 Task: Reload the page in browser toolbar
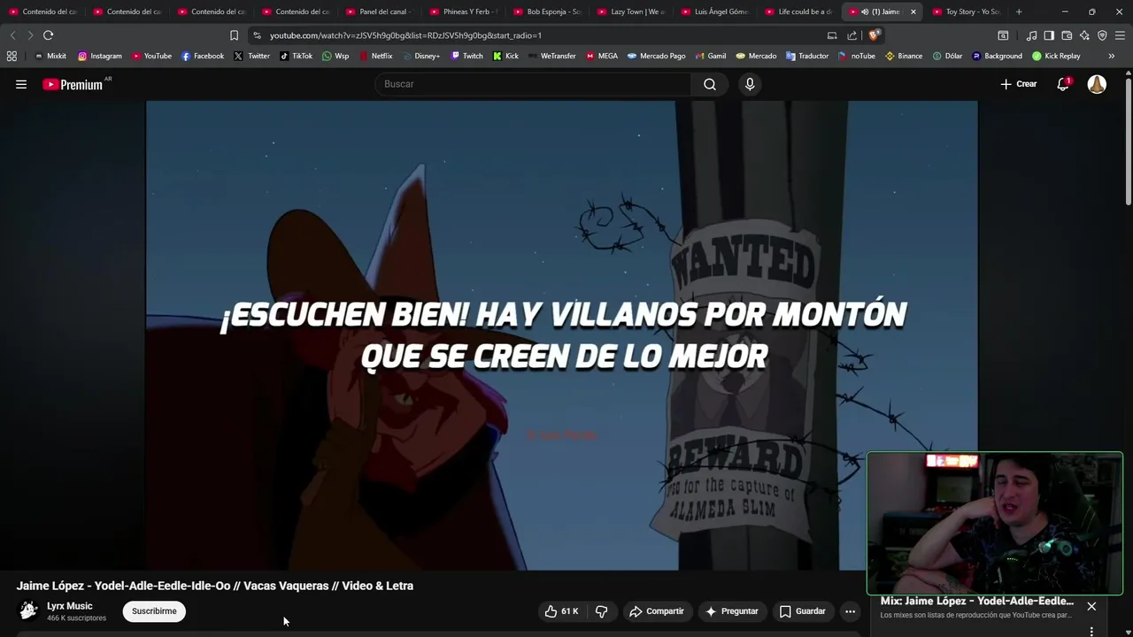coord(48,35)
